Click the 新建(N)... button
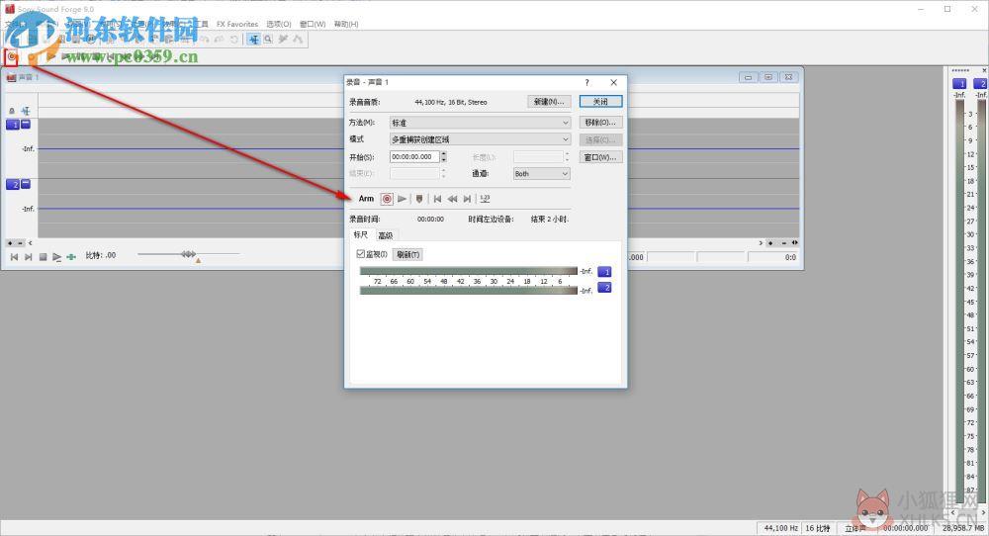Viewport: 989px width, 536px height. tap(549, 102)
